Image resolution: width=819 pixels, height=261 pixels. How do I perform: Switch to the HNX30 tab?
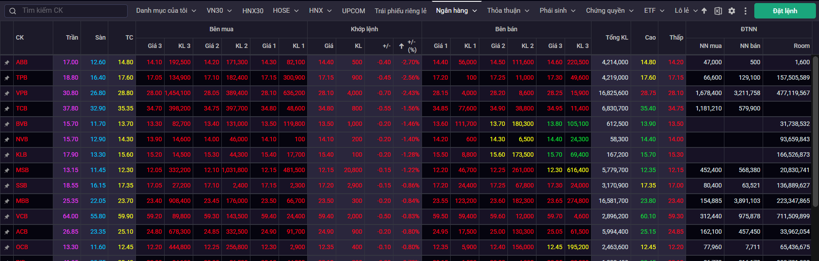point(253,11)
